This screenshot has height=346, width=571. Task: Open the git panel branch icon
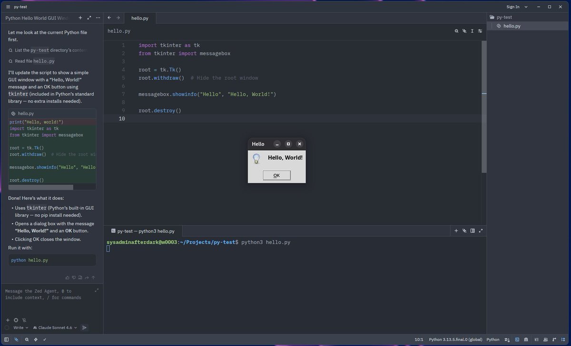pos(554,339)
